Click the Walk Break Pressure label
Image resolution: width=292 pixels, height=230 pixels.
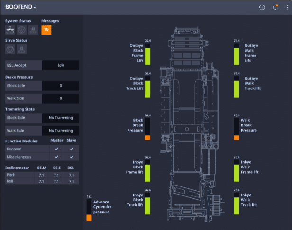coord(248,125)
